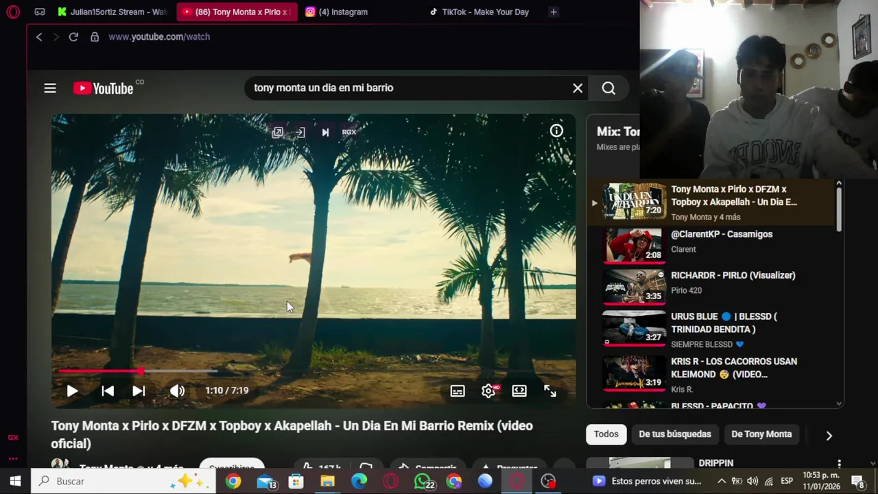878x494 pixels.
Task: Select the Todos filter chip
Action: 606,434
